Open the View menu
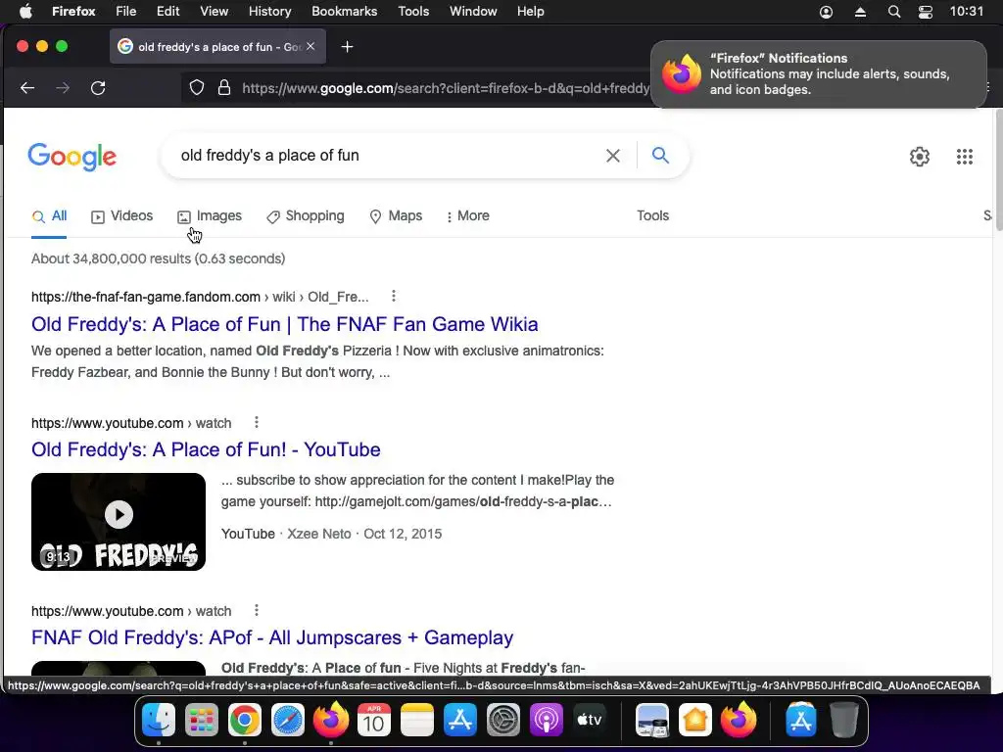Screen dimensions: 1003x752 pyautogui.click(x=215, y=11)
